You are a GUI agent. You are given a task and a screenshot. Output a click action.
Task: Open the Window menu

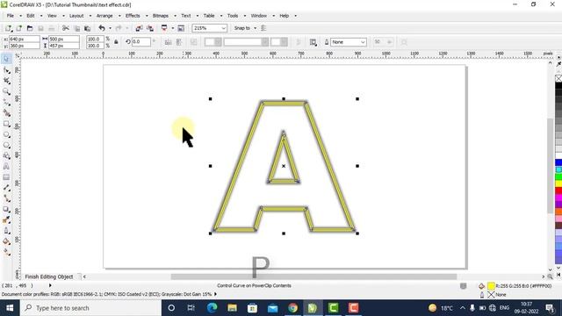259,16
